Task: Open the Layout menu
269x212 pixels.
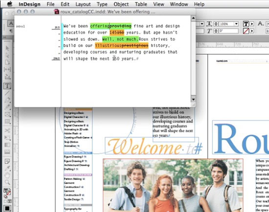Action: click(83, 4)
